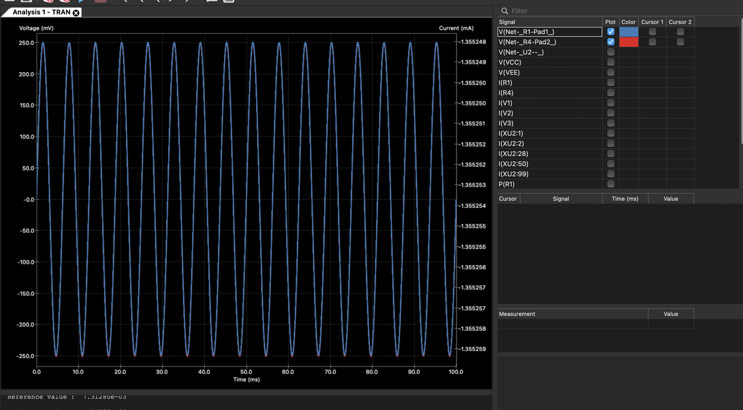Click the magnifier icon in the Filter box
Viewport: 743px width, 410px height.
504,11
